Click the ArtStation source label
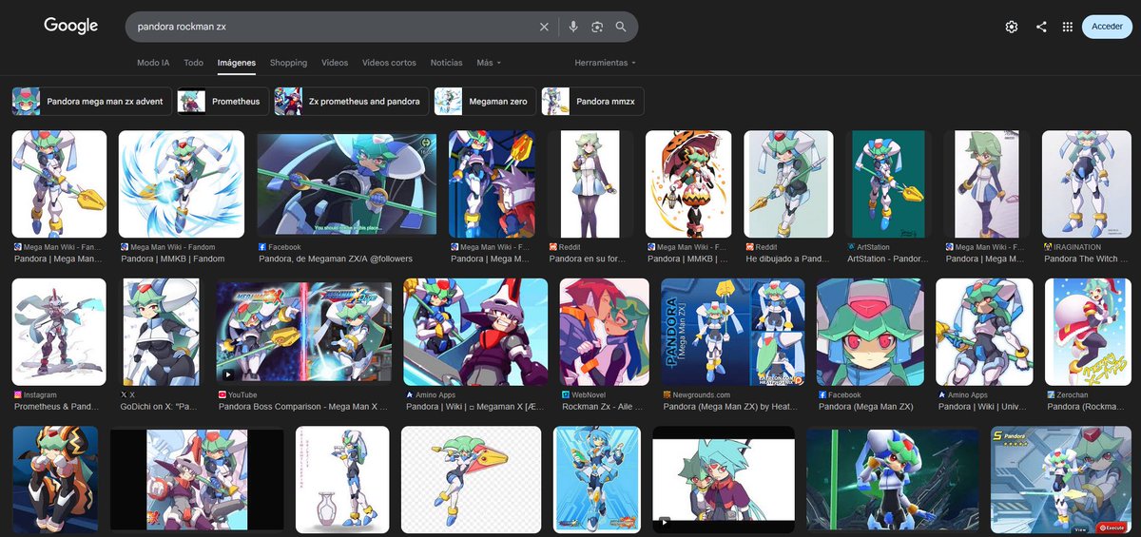The height and width of the screenshot is (537, 1141). coord(874,246)
